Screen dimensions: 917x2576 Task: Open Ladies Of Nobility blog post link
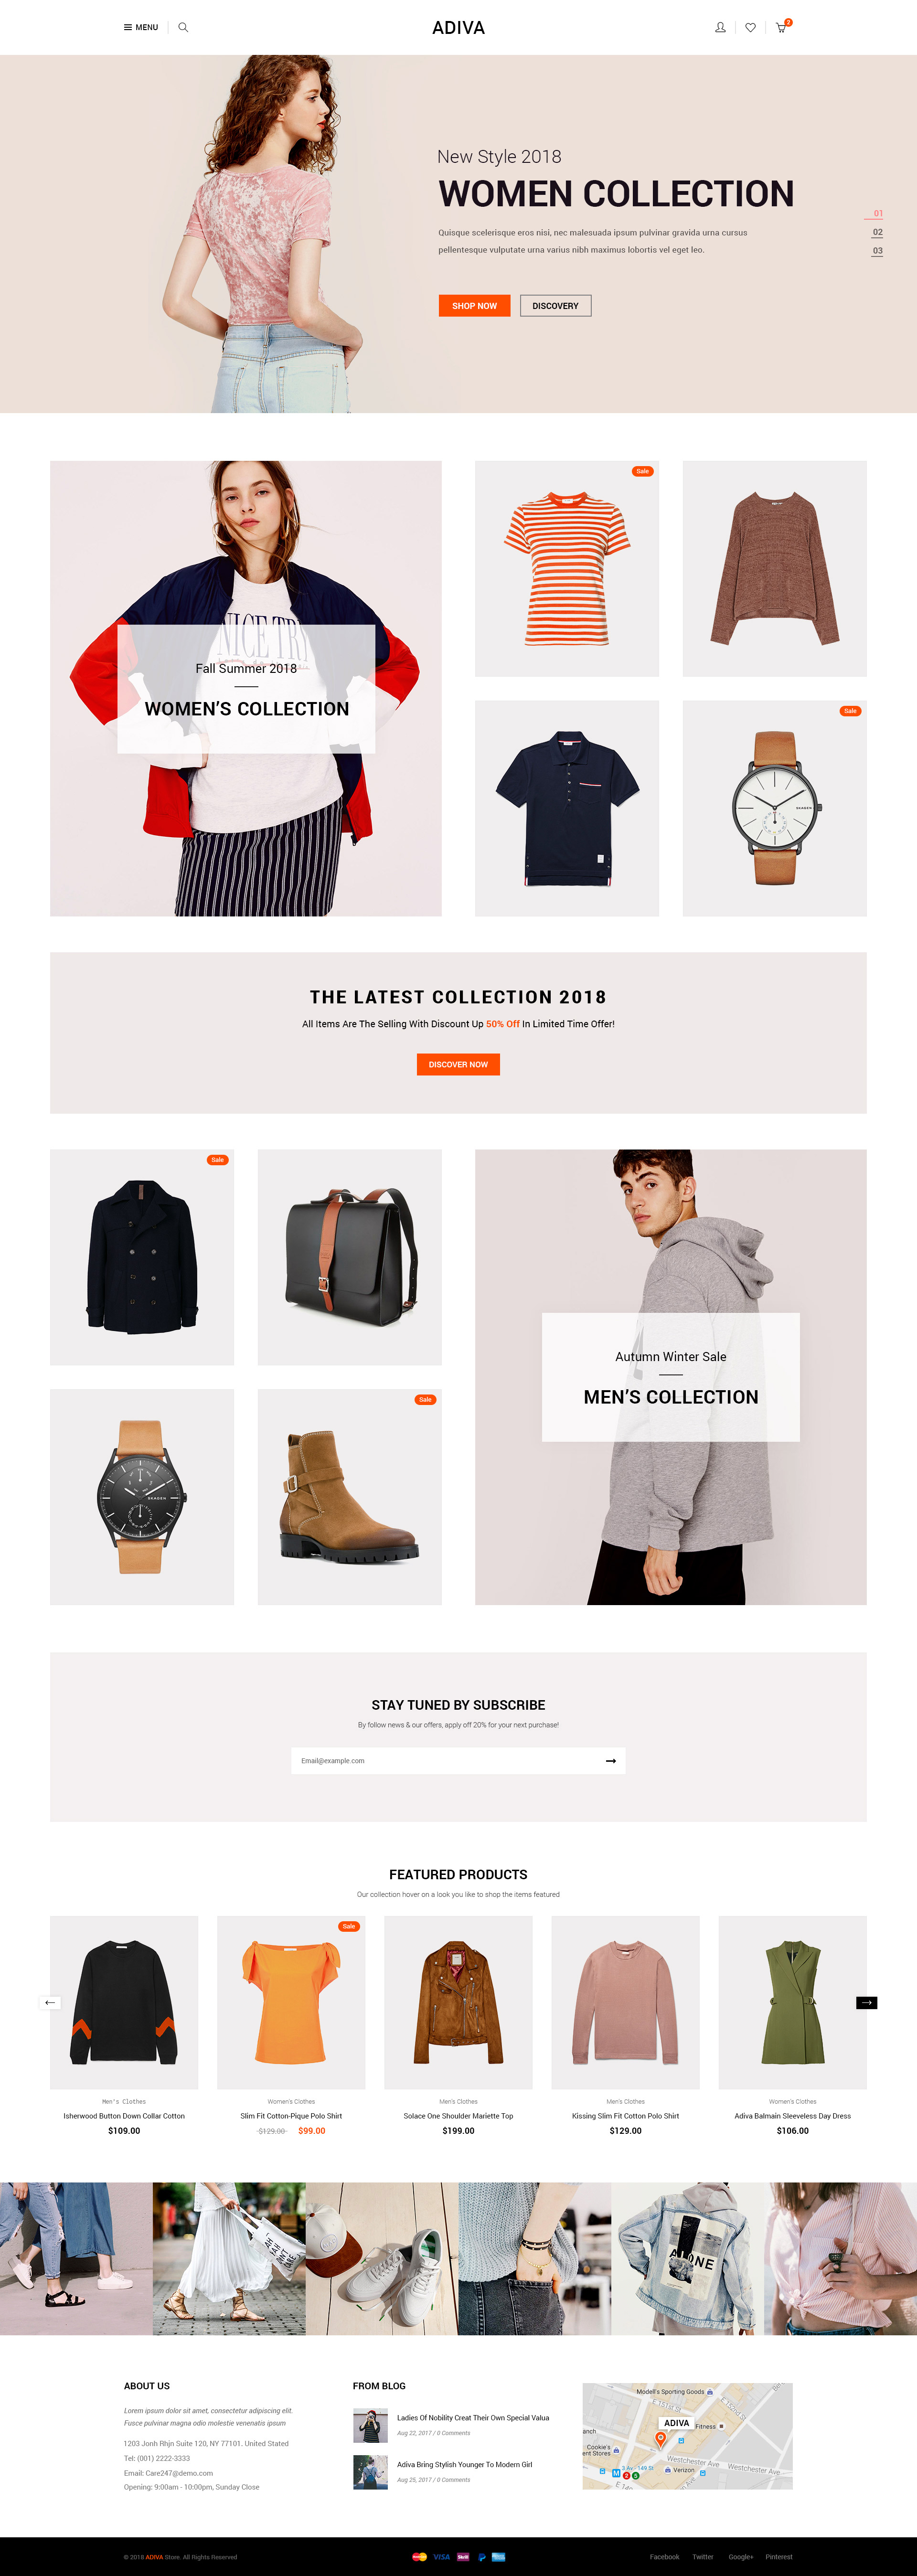[x=473, y=2418]
